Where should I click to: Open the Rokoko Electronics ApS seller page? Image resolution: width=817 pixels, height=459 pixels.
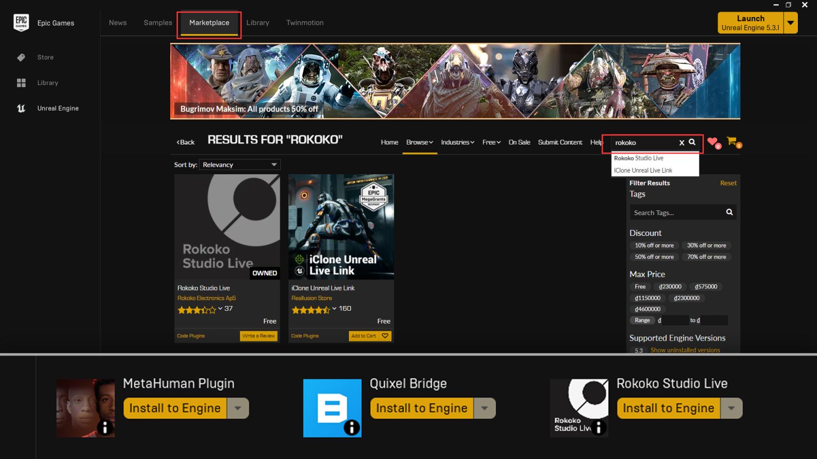point(206,298)
